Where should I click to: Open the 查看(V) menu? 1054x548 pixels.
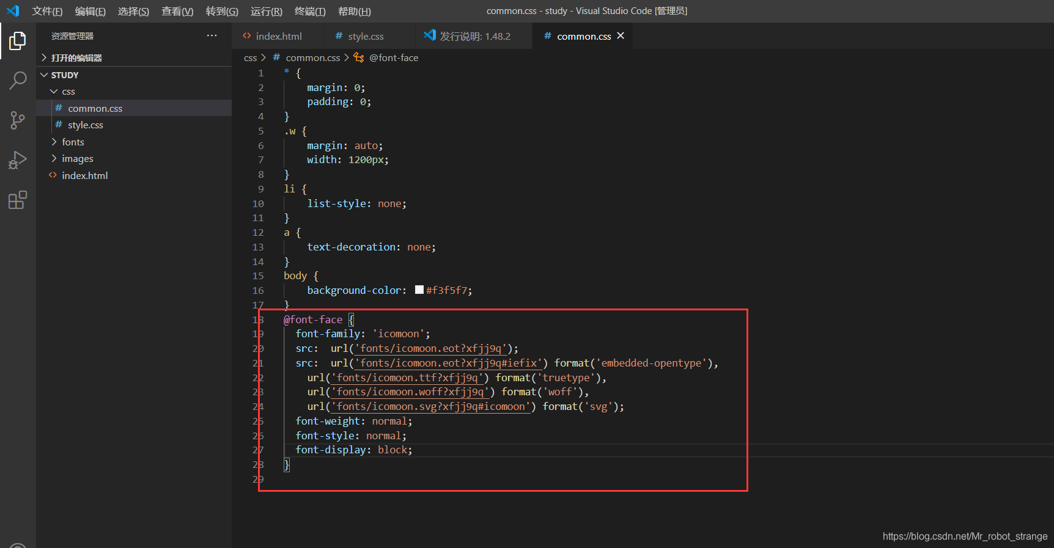177,11
